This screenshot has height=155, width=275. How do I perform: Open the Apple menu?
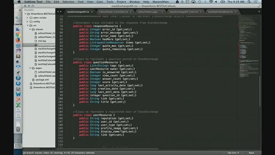tap(19, 2)
